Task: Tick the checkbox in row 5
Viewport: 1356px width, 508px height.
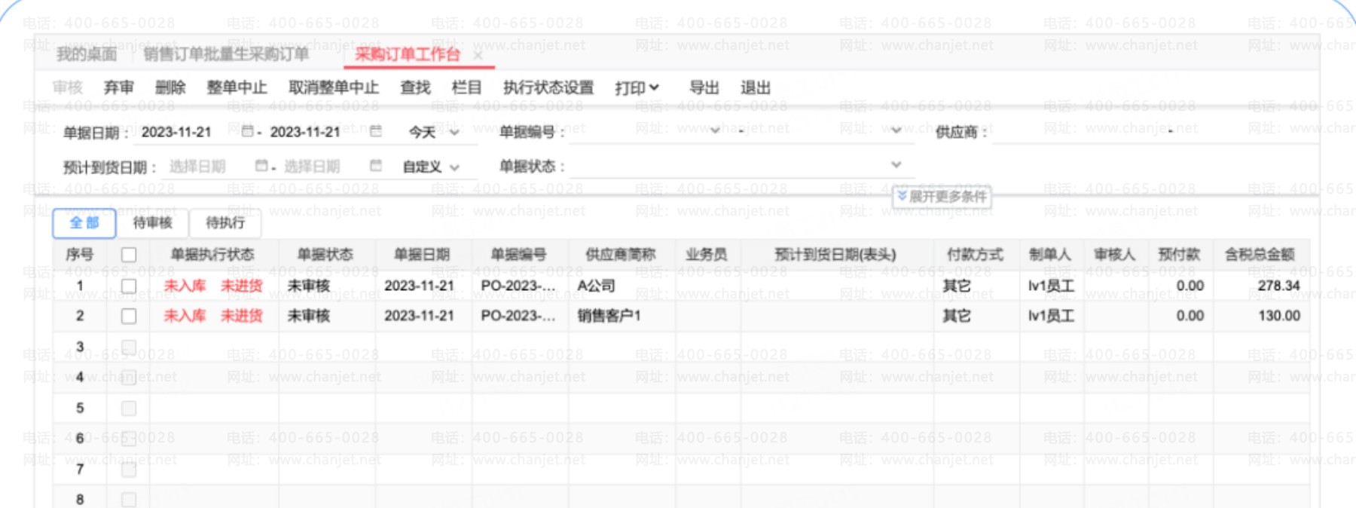Action: [129, 408]
